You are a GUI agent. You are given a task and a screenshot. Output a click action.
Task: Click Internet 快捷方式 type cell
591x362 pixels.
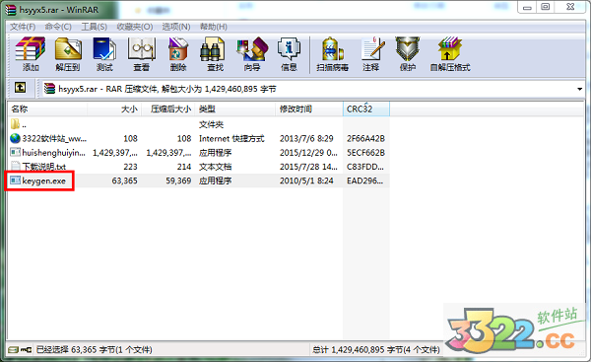point(231,138)
